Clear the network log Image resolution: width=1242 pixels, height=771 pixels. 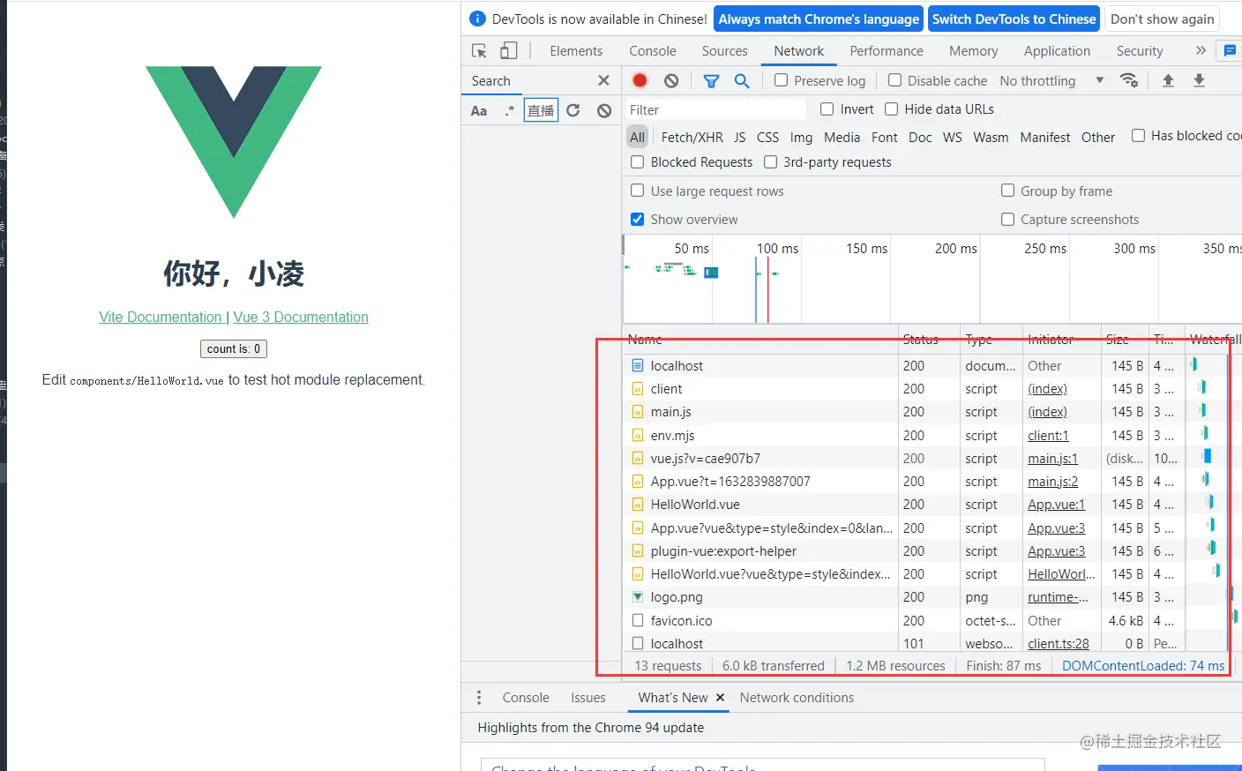[x=671, y=80]
